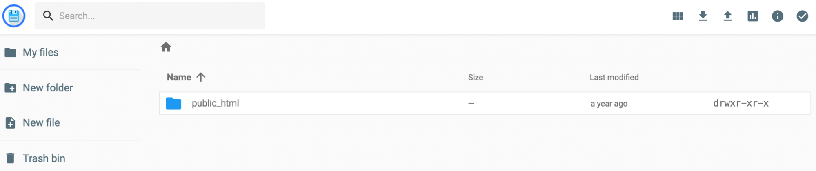816x171 pixels.
Task: Create a New file from sidebar
Action: point(41,123)
